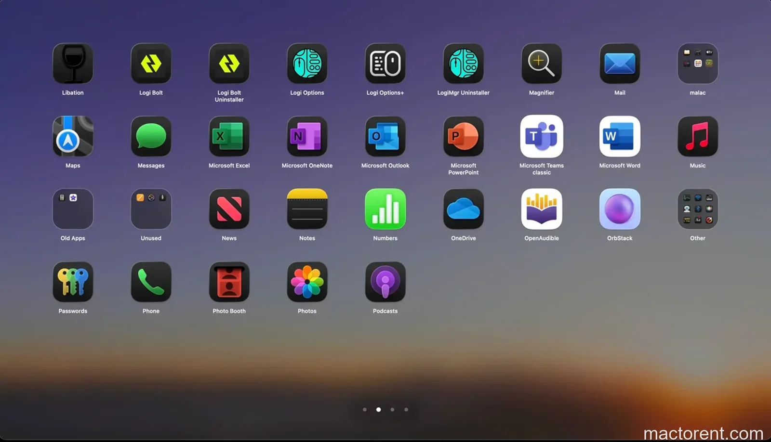Open Logi Bolt Uninstaller

(x=229, y=64)
